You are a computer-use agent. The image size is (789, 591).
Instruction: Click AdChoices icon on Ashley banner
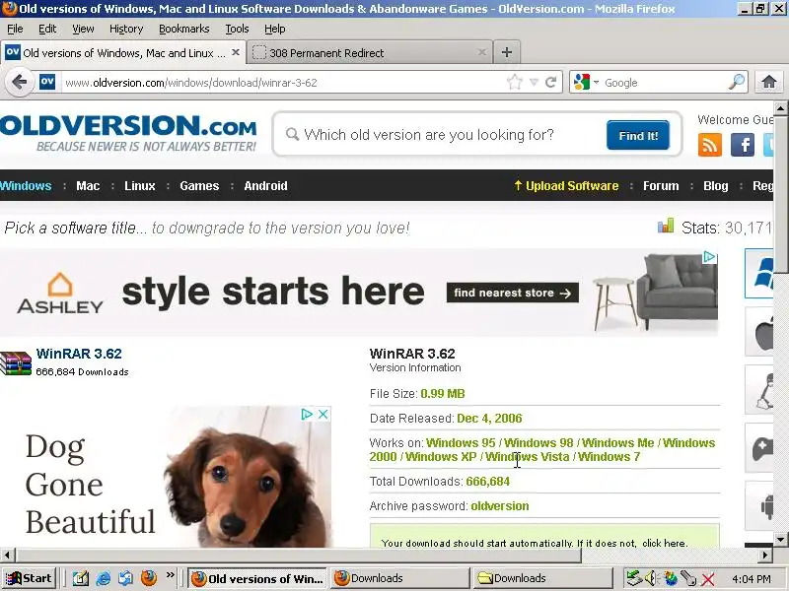tap(709, 257)
